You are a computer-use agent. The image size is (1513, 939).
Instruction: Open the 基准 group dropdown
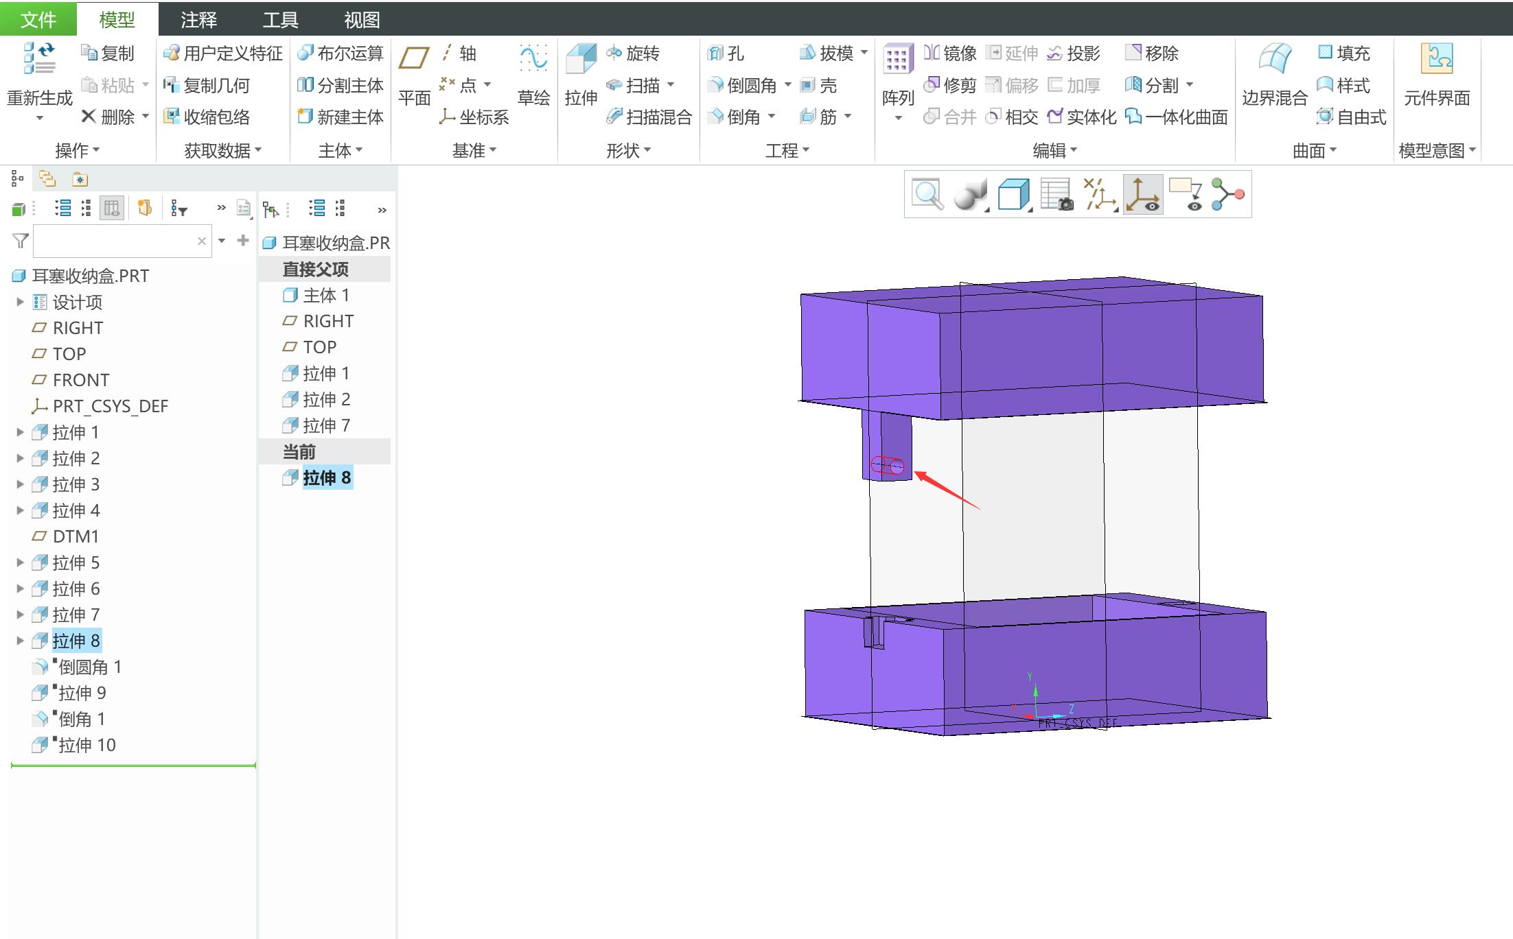[x=474, y=150]
